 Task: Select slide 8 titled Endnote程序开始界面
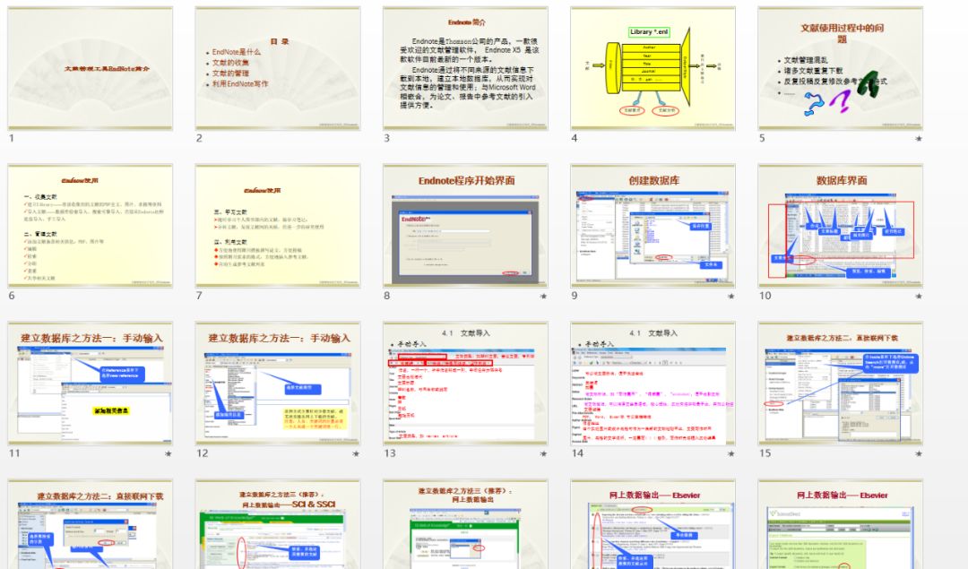465,225
